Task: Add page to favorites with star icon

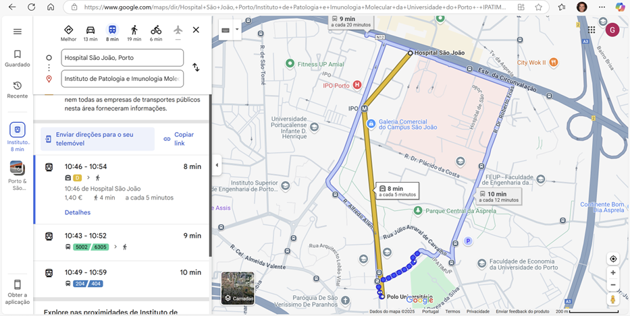Action: 538,7
